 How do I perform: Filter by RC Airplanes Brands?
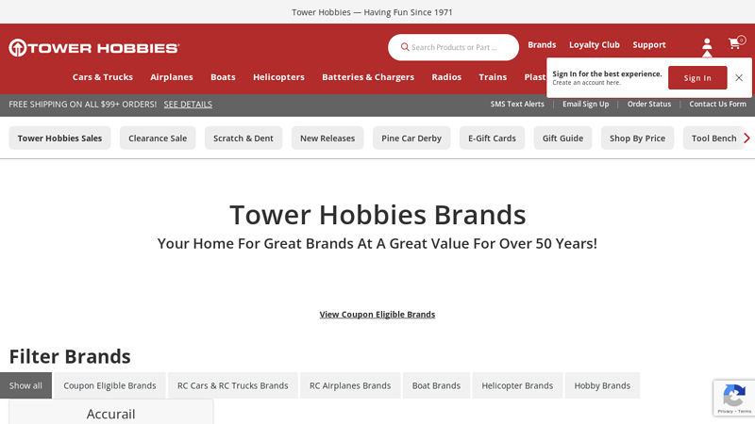(350, 385)
